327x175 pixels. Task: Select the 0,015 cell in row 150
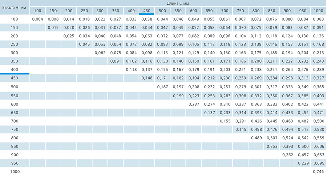(53, 27)
